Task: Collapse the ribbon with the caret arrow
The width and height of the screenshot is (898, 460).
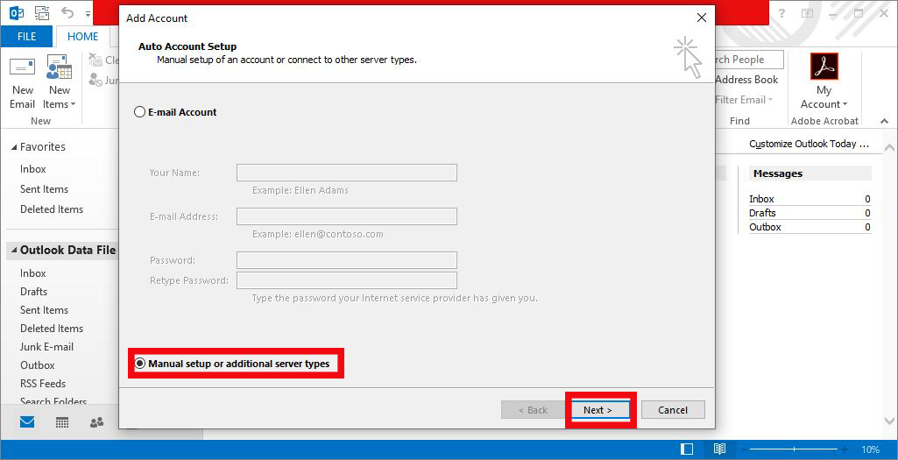Action: pyautogui.click(x=885, y=121)
